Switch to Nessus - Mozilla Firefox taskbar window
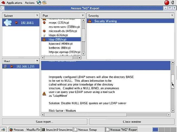This screenshot has width=177, height=132. point(25,130)
